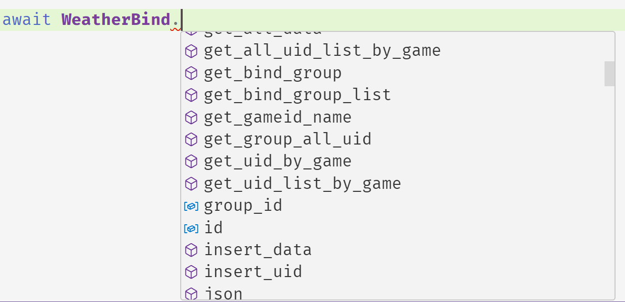The image size is (625, 302).
Task: Place cursor after the WeatherBind dot
Action: [182, 20]
